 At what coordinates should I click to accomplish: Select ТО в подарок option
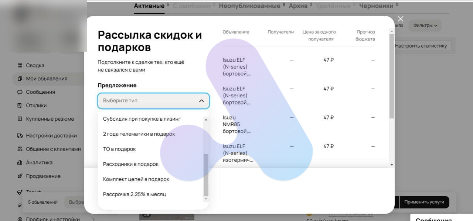119,149
